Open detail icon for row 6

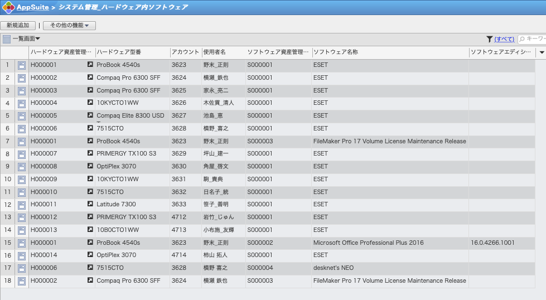click(22, 129)
